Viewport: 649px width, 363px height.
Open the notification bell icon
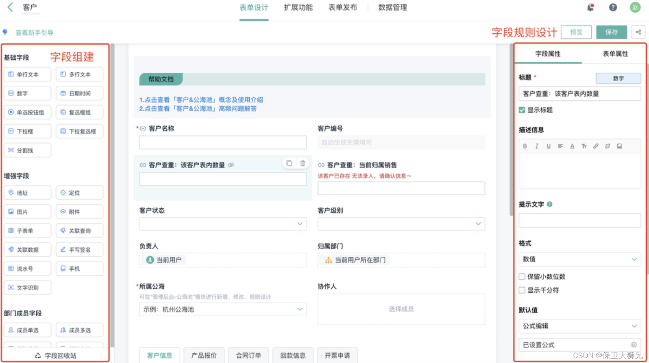[x=590, y=7]
